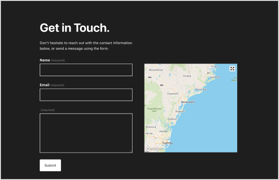Click the Hornsby map label

[163, 131]
